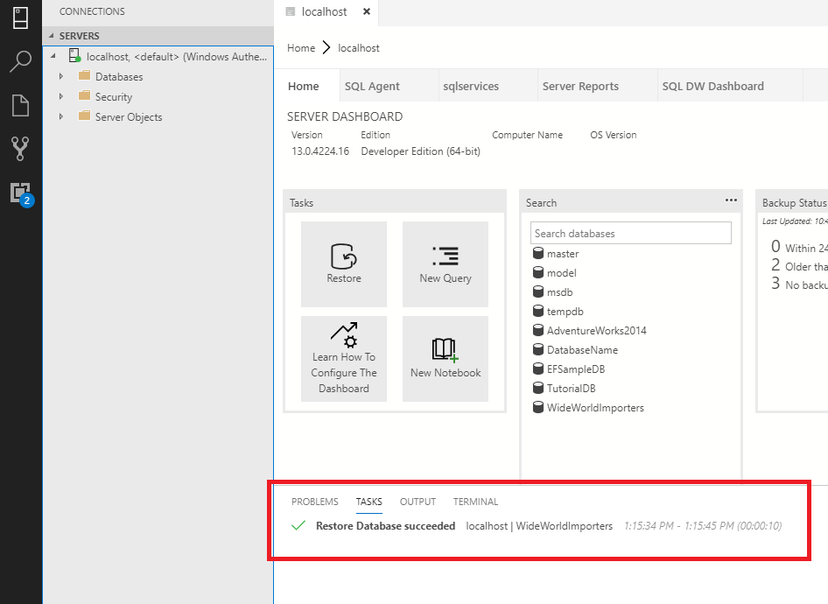Expand the Server Objects folder
This screenshot has height=604, width=828.
pos(61,116)
